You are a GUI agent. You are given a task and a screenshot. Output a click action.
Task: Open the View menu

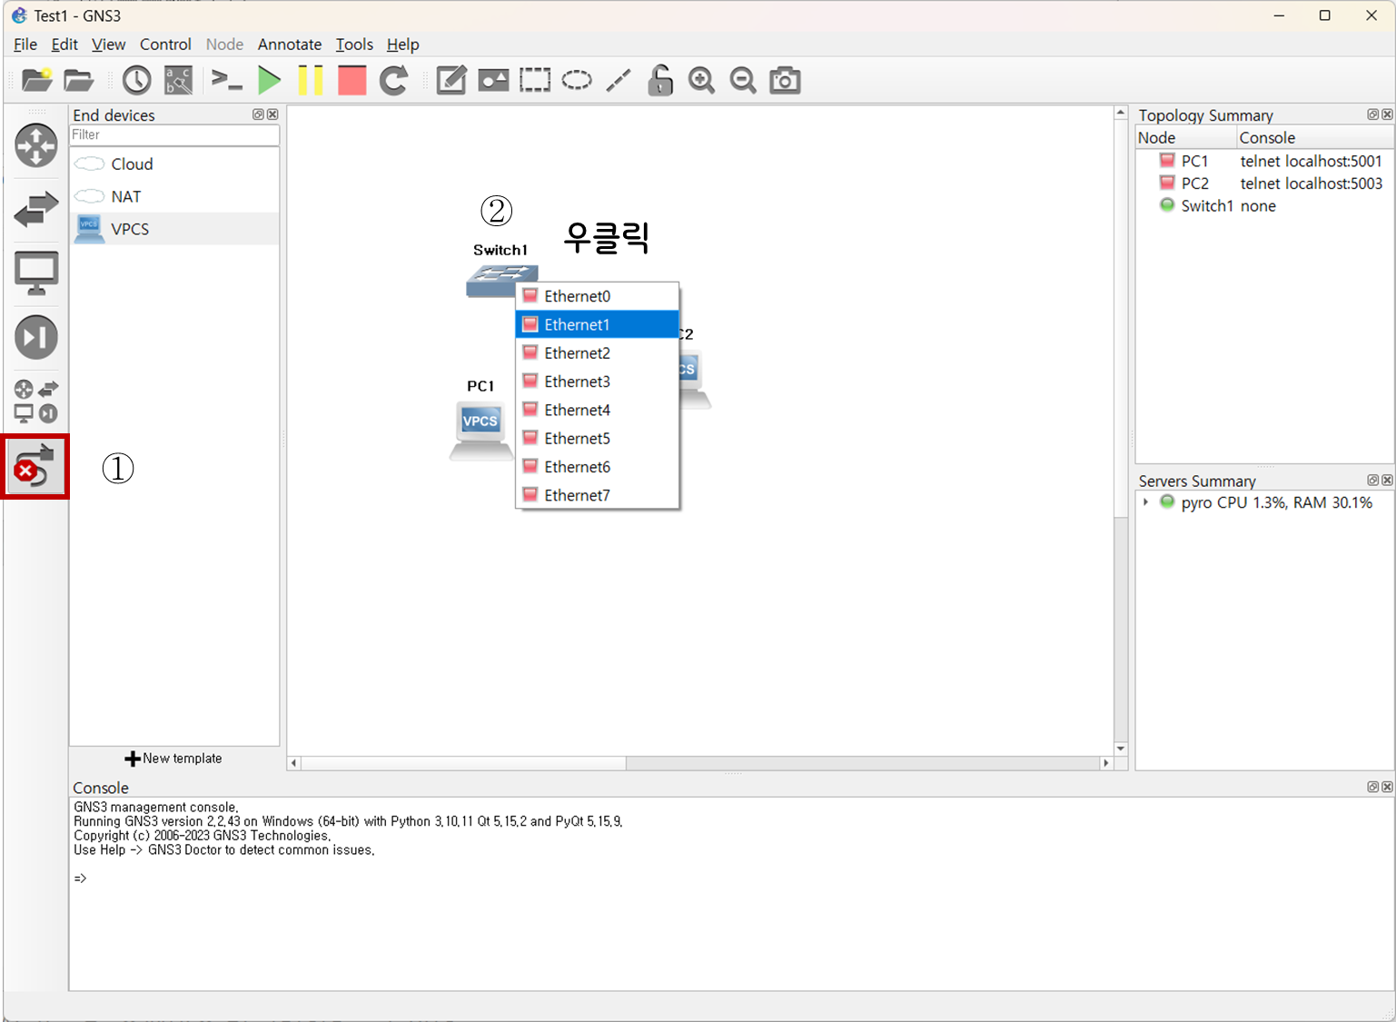coord(108,45)
